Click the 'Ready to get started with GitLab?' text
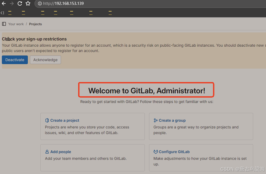266x174 pixels. click(x=147, y=102)
